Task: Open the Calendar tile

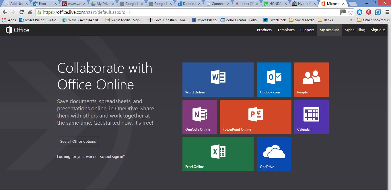Action: pos(311,117)
